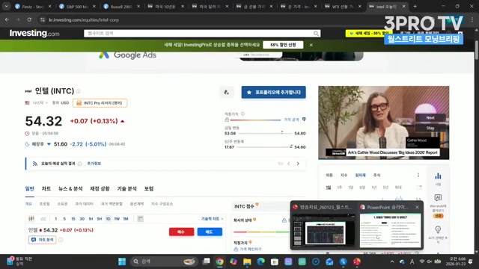The width and height of the screenshot is (479, 269).
Task: Select the 1주 range in market widget
Action: [x=339, y=188]
